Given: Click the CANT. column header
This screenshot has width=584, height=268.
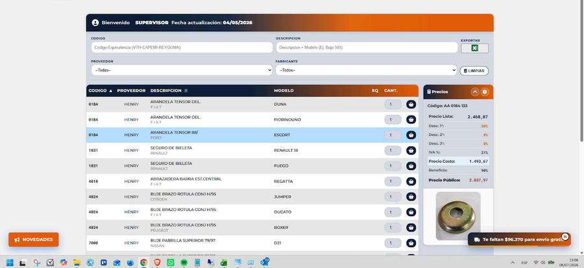Looking at the screenshot, I should (x=391, y=91).
